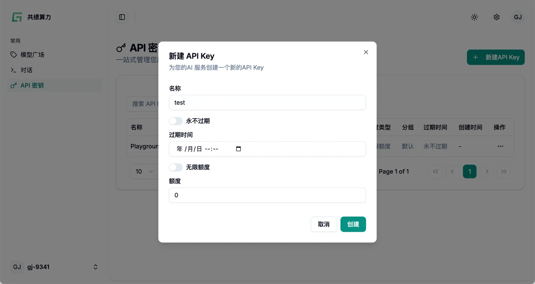Click the 默认 group cell in table row
This screenshot has height=284, width=535.
coord(408,146)
